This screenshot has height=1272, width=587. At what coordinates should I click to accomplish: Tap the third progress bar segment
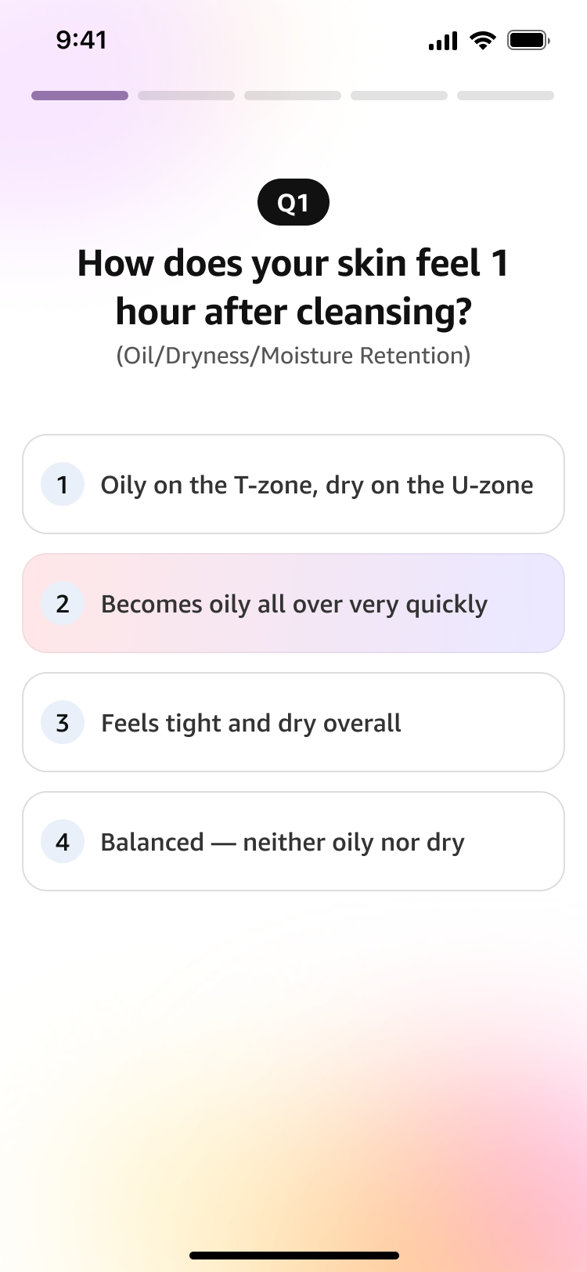[293, 96]
